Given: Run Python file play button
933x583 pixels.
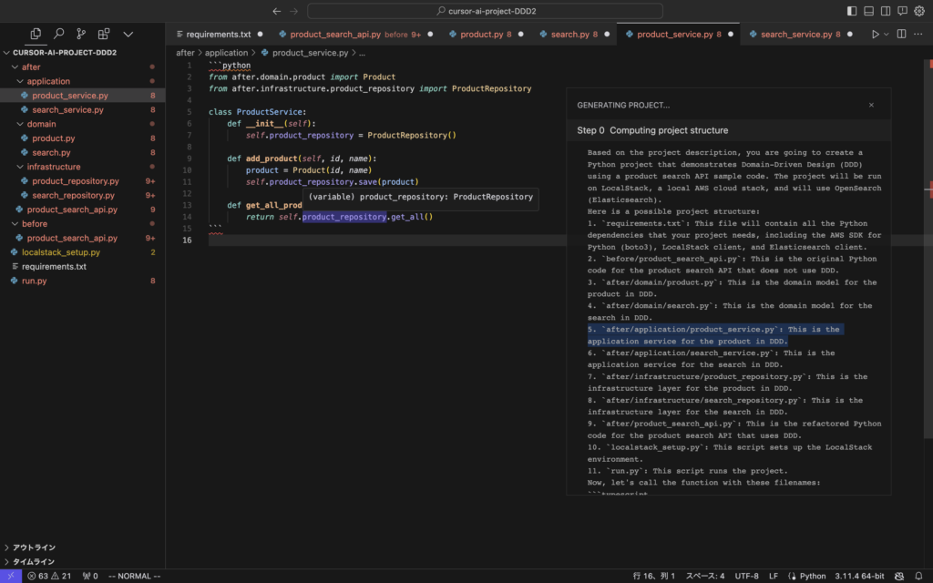Looking at the screenshot, I should (875, 34).
